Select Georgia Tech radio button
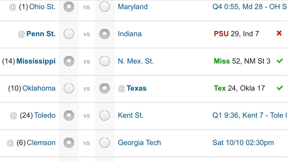This screenshot has height=162, width=287. (x=105, y=143)
